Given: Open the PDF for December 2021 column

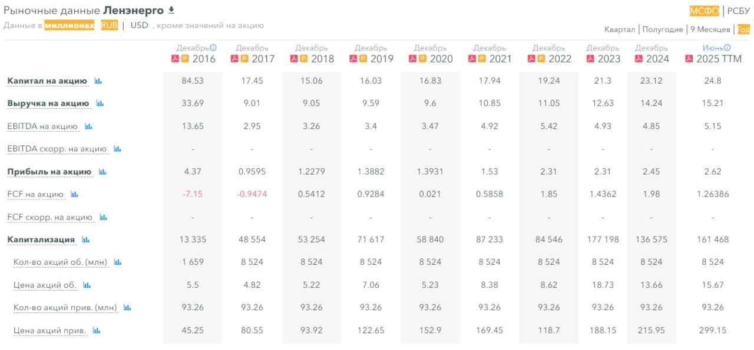Looking at the screenshot, I should tap(474, 59).
